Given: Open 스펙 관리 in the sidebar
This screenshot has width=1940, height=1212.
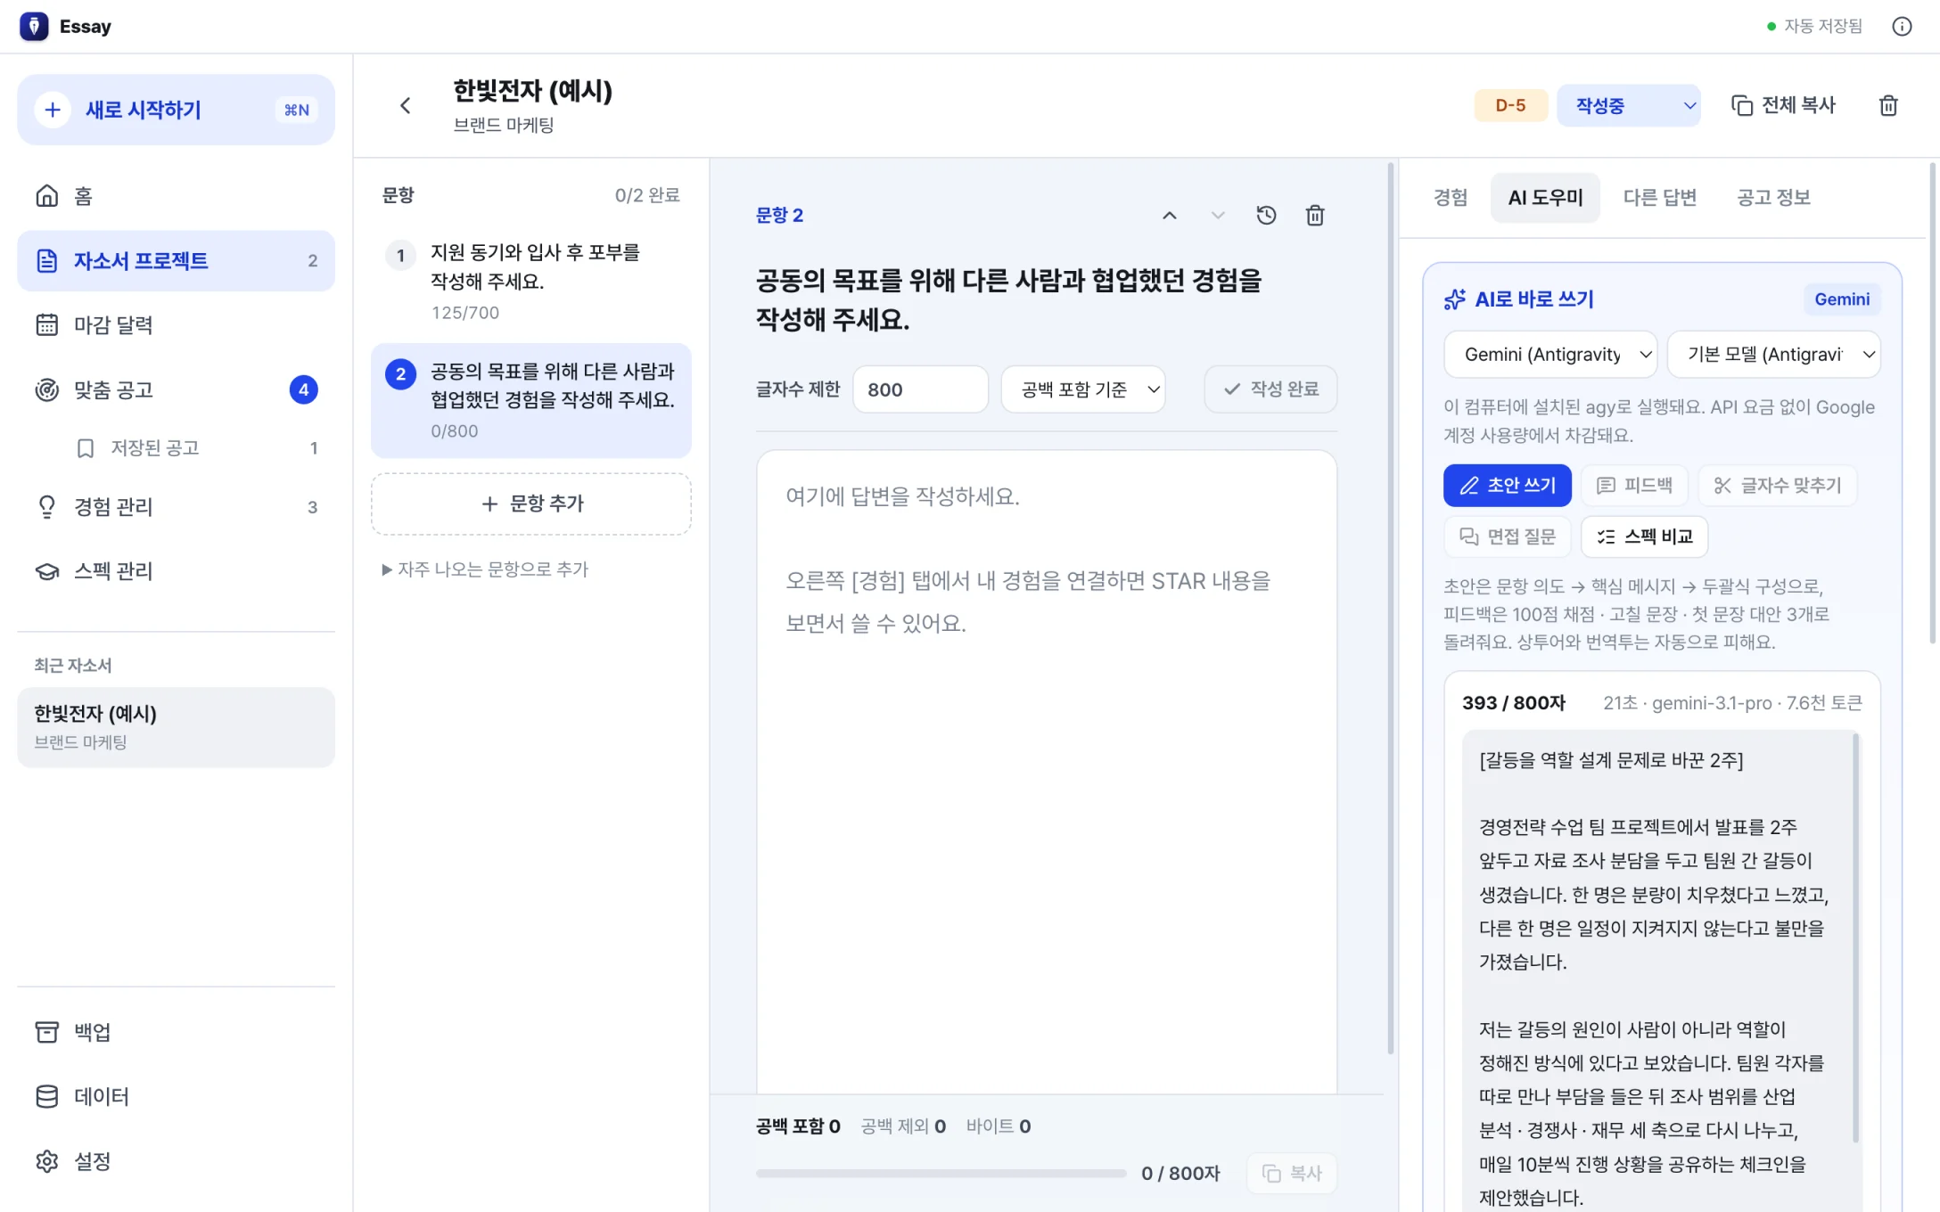Looking at the screenshot, I should (x=176, y=571).
